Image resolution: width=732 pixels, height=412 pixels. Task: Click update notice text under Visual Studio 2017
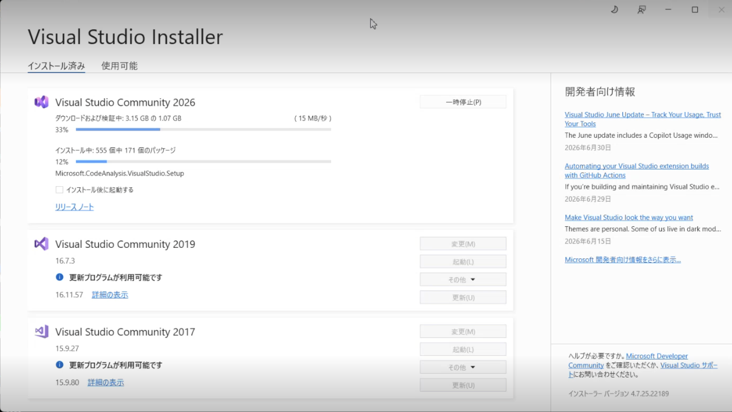point(116,365)
